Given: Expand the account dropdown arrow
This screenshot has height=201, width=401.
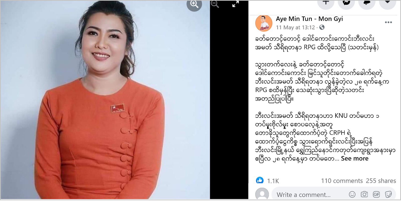Looking at the screenshot, I should (387, 3).
